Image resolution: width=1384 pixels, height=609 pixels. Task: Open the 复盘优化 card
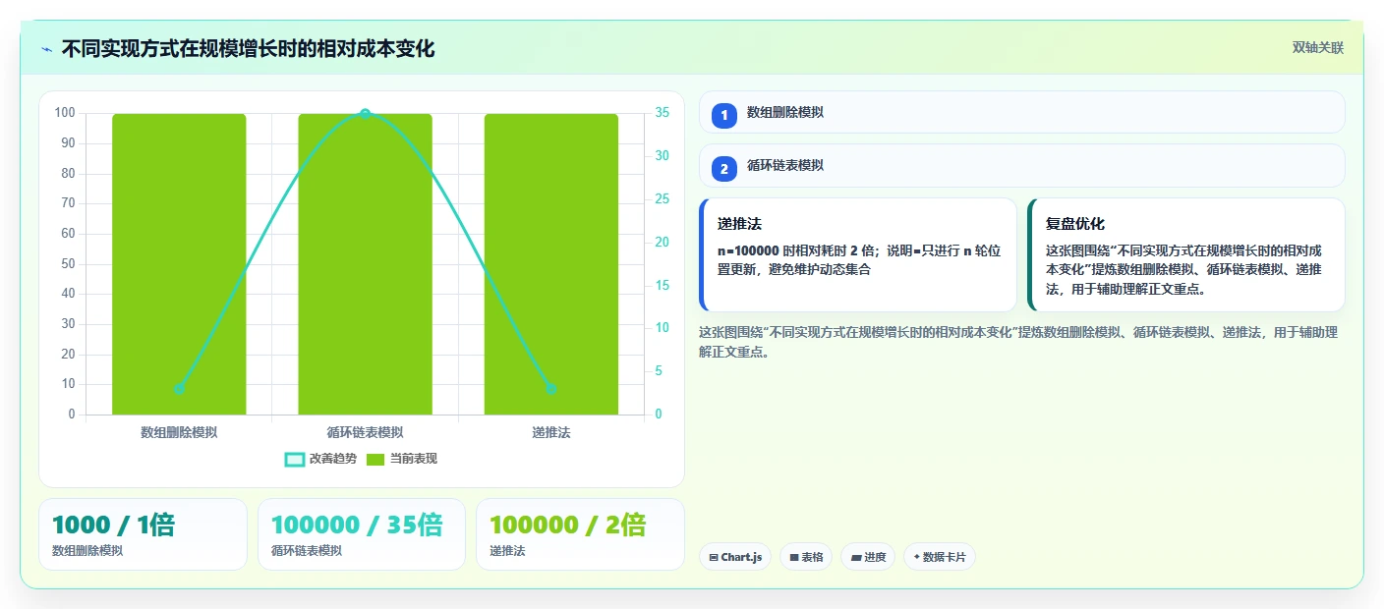[x=1185, y=255]
